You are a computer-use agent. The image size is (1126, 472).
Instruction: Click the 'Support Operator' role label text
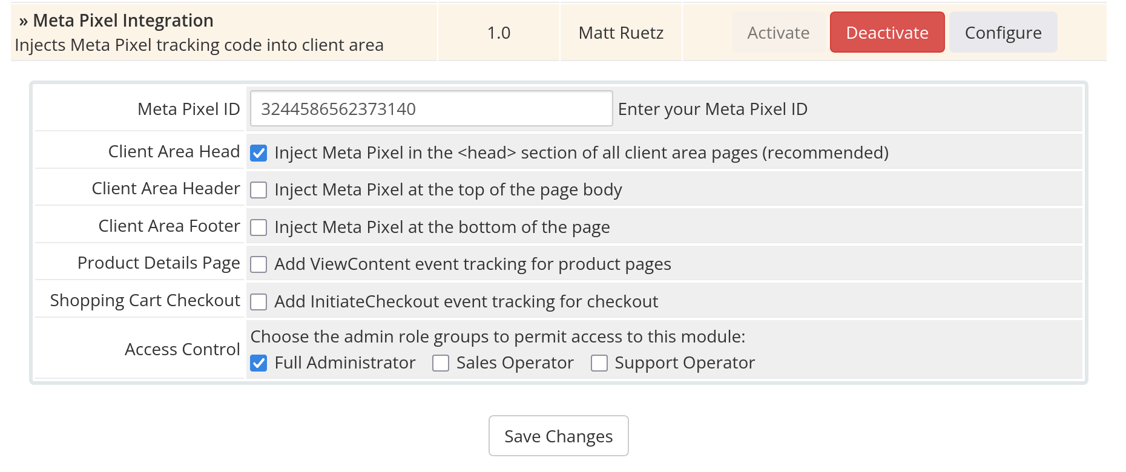tap(685, 363)
